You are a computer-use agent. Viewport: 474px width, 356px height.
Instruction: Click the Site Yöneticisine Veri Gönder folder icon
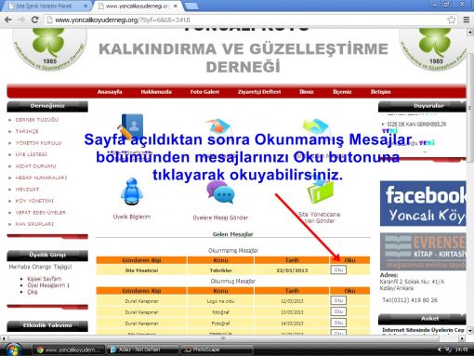tap(321, 191)
